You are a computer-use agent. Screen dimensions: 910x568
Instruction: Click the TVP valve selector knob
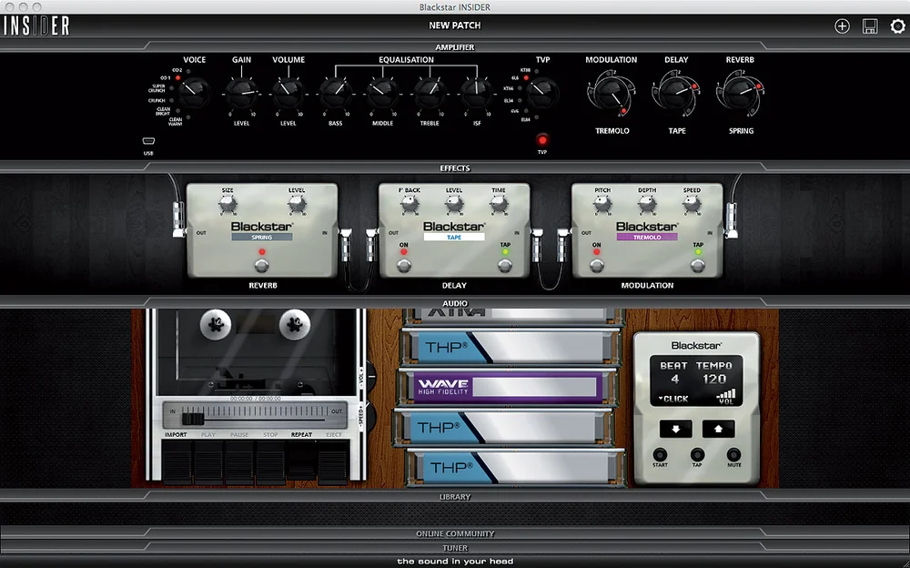coord(543,92)
